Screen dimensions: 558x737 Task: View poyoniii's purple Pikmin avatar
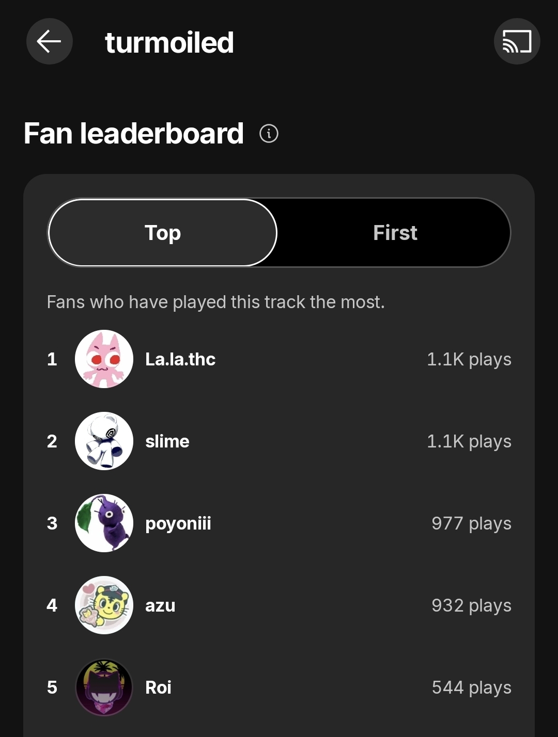coord(104,523)
